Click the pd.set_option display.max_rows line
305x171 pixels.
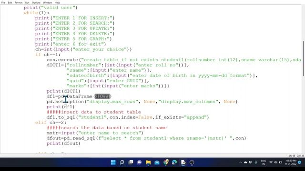pos(142,102)
